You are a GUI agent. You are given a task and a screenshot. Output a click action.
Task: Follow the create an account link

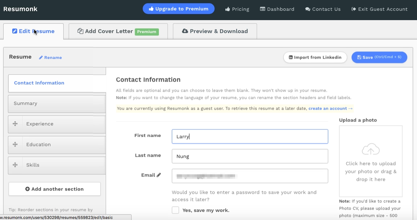click(x=330, y=109)
